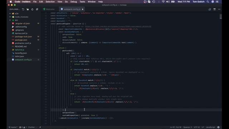
Task: Click New File icon in Explorer header
Action: pos(23,9)
